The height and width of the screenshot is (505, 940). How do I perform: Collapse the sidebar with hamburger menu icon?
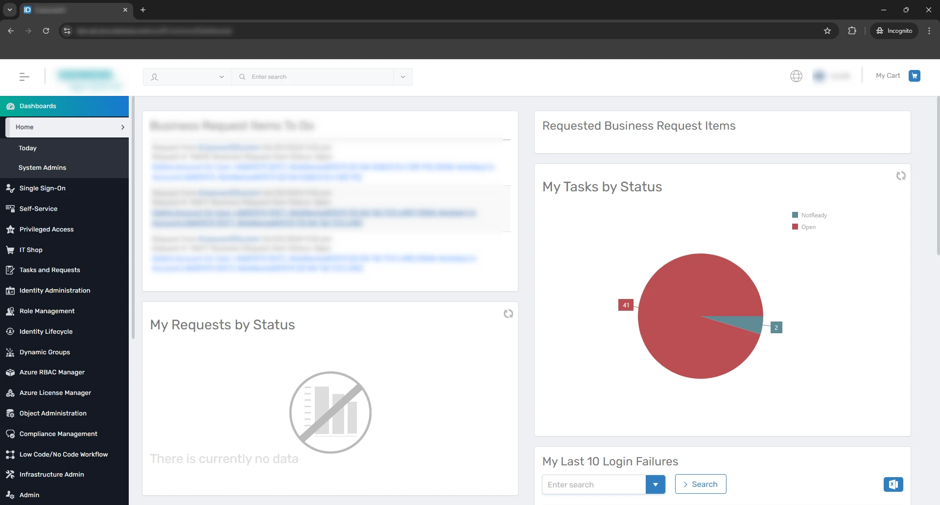(x=24, y=77)
